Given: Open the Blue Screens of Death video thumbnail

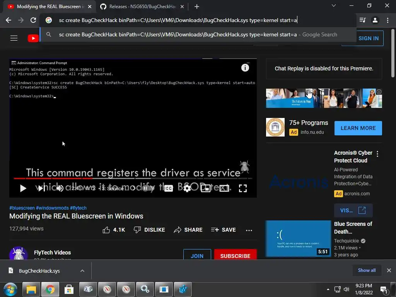Looking at the screenshot, I should [298, 238].
